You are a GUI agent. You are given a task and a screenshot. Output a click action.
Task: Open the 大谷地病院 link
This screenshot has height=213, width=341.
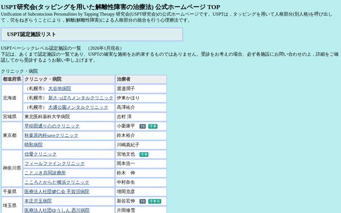60,89
